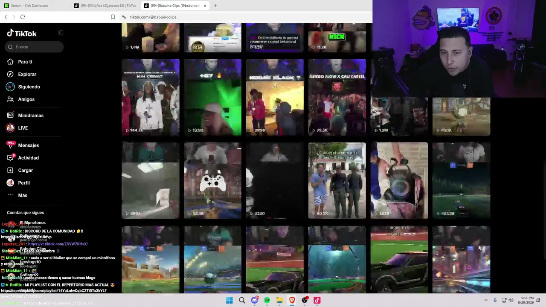
Task: Open the notification center icon by the clock
Action: [539, 300]
